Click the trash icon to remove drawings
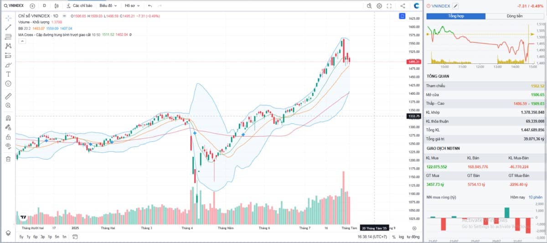547x243 pixels. click(8, 159)
